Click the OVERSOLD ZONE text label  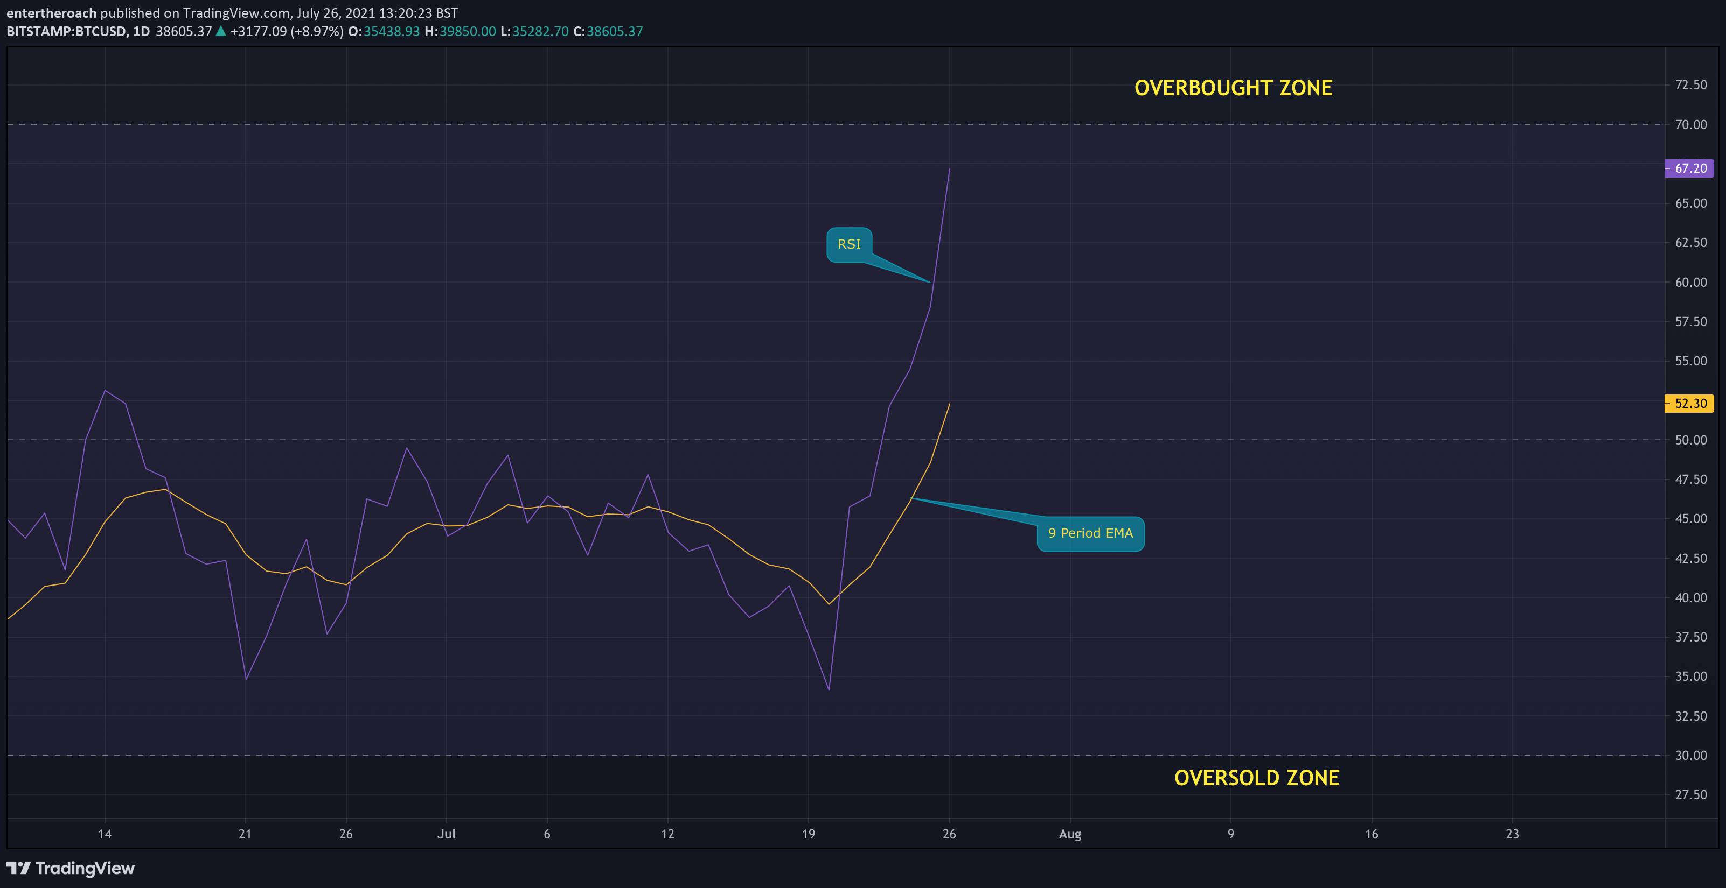1257,778
